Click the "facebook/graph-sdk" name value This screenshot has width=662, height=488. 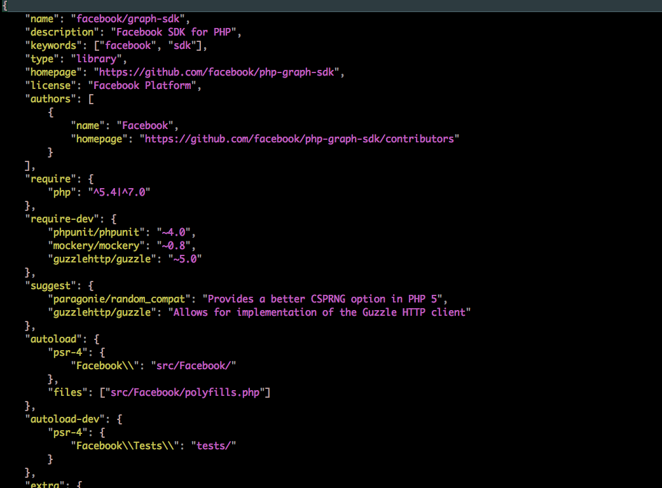pos(128,19)
